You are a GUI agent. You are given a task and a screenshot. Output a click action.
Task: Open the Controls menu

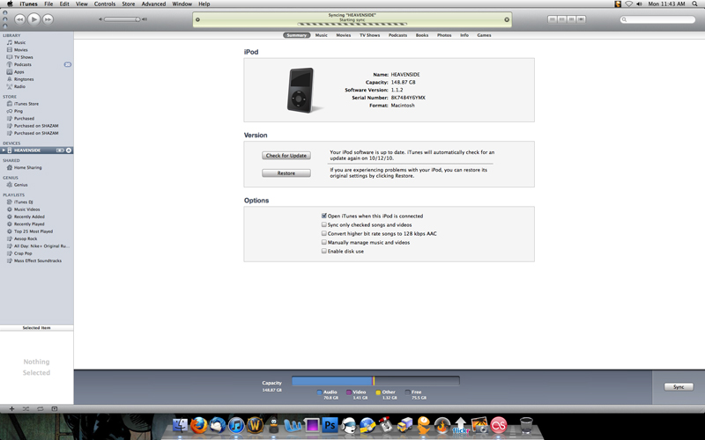click(105, 4)
